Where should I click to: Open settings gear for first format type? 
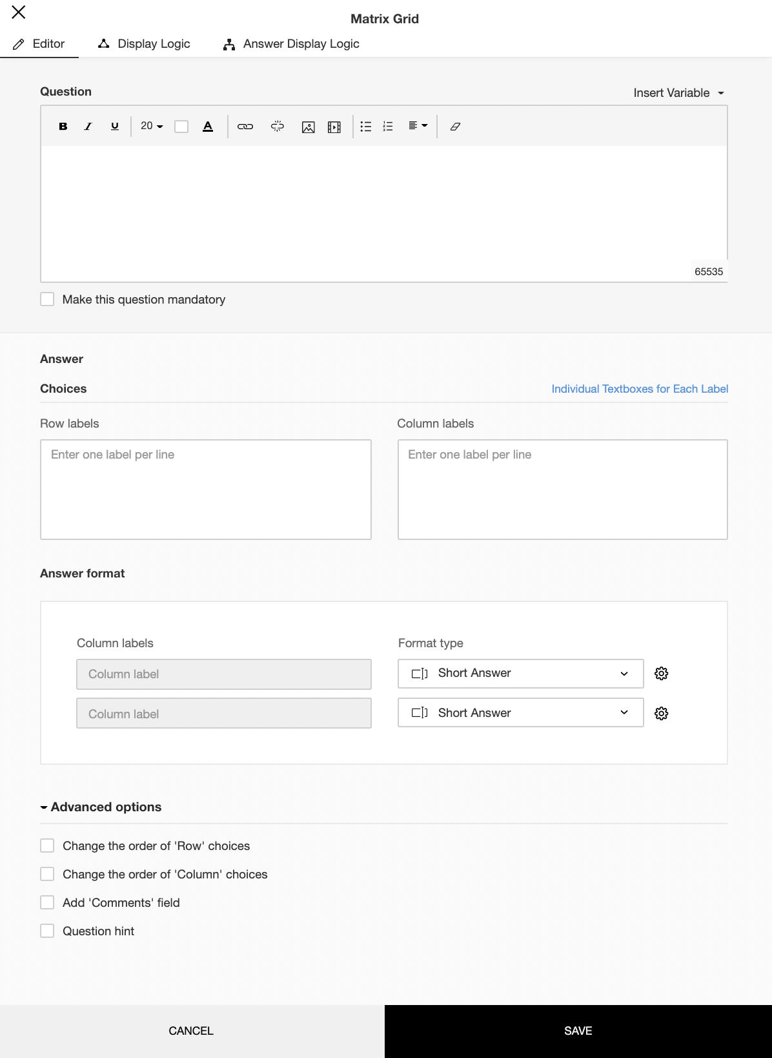click(661, 674)
